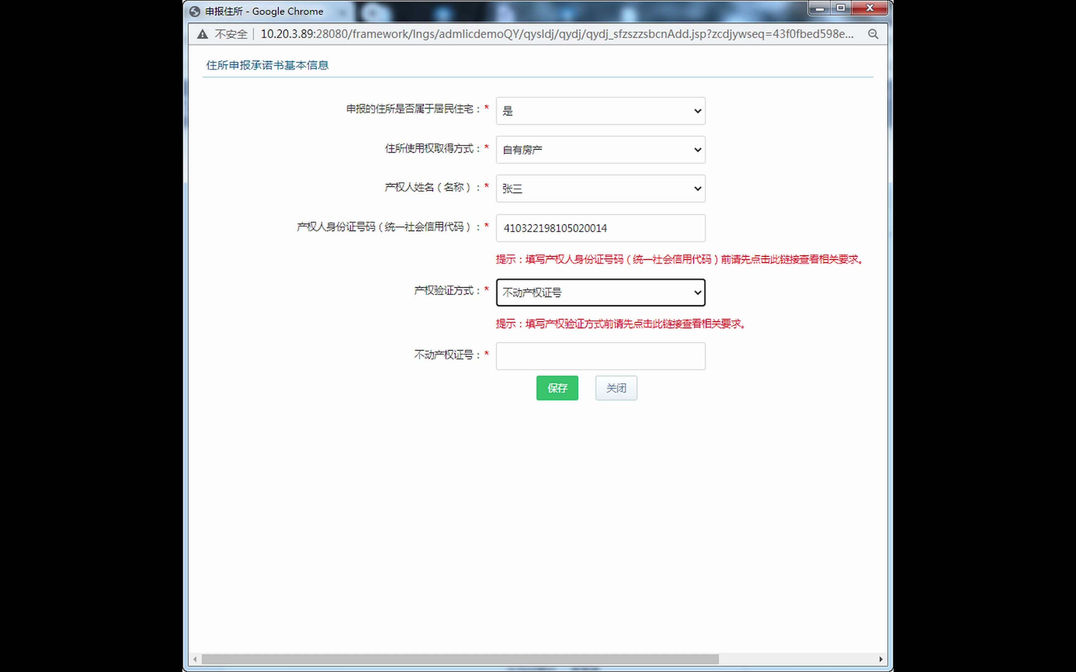Image resolution: width=1076 pixels, height=672 pixels.
Task: Open the 产权验证方式 dropdown
Action: pos(600,292)
